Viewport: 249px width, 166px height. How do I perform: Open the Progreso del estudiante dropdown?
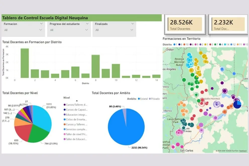click(69, 30)
